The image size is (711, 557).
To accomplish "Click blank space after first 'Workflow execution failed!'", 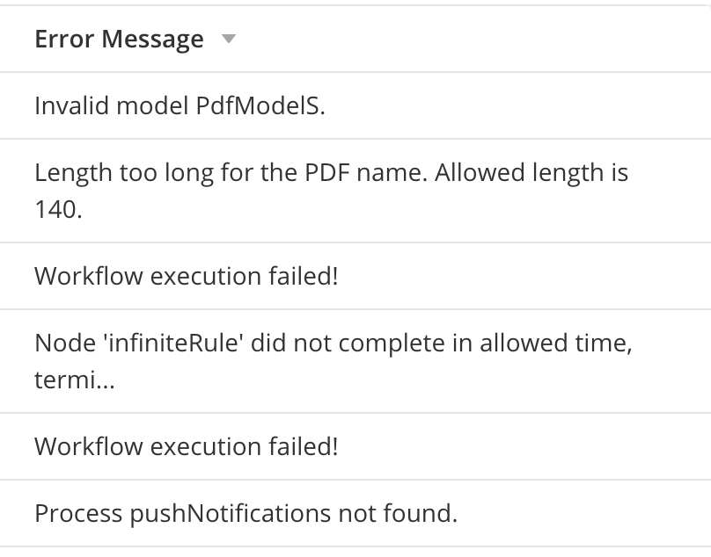I will [x=524, y=276].
